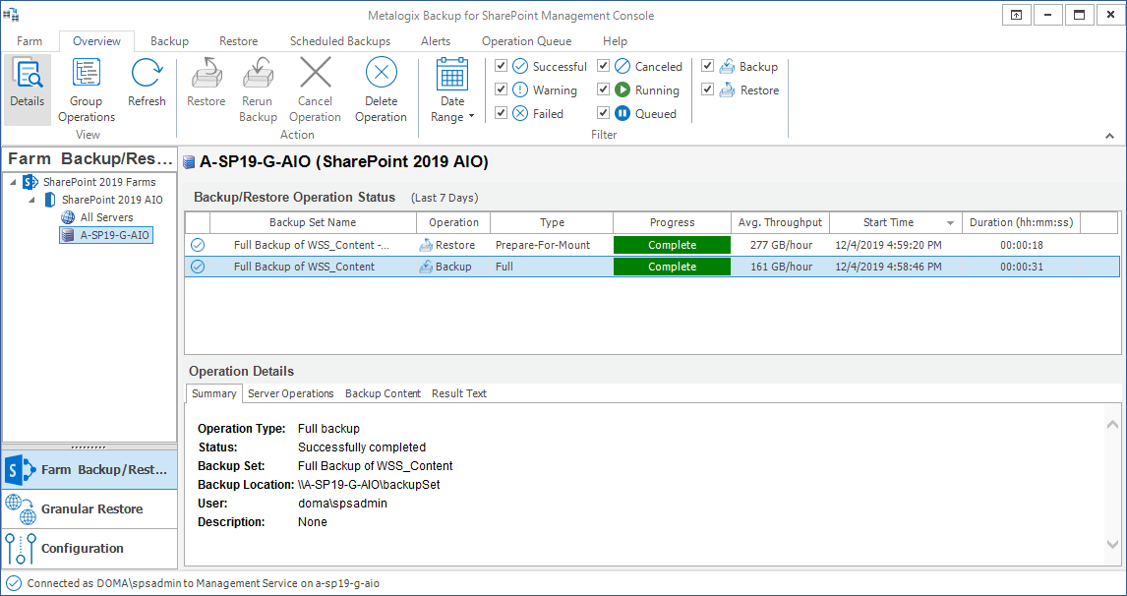Click the Delete Operation icon
The height and width of the screenshot is (596, 1127).
(381, 73)
